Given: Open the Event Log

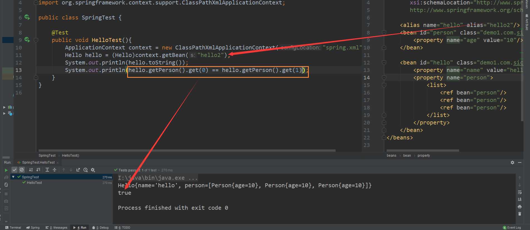Looking at the screenshot, I should click(512, 227).
